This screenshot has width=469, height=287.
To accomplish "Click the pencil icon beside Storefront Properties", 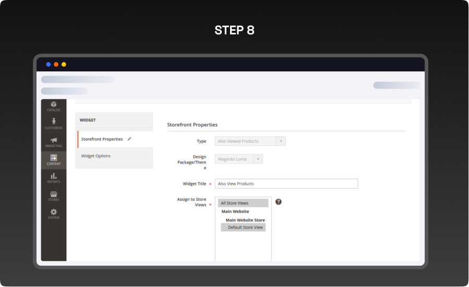I will (x=129, y=139).
